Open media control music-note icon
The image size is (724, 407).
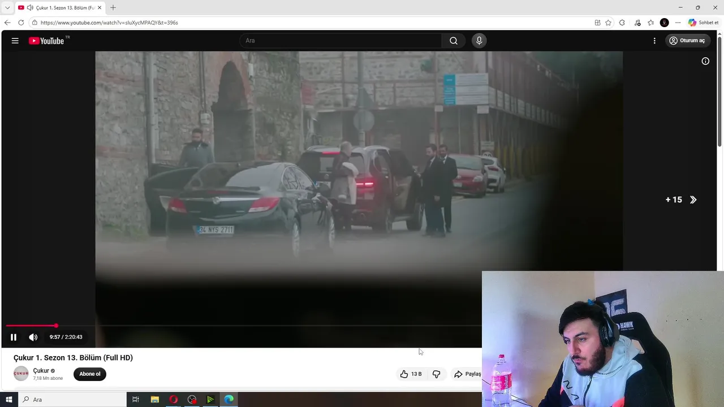point(637,23)
